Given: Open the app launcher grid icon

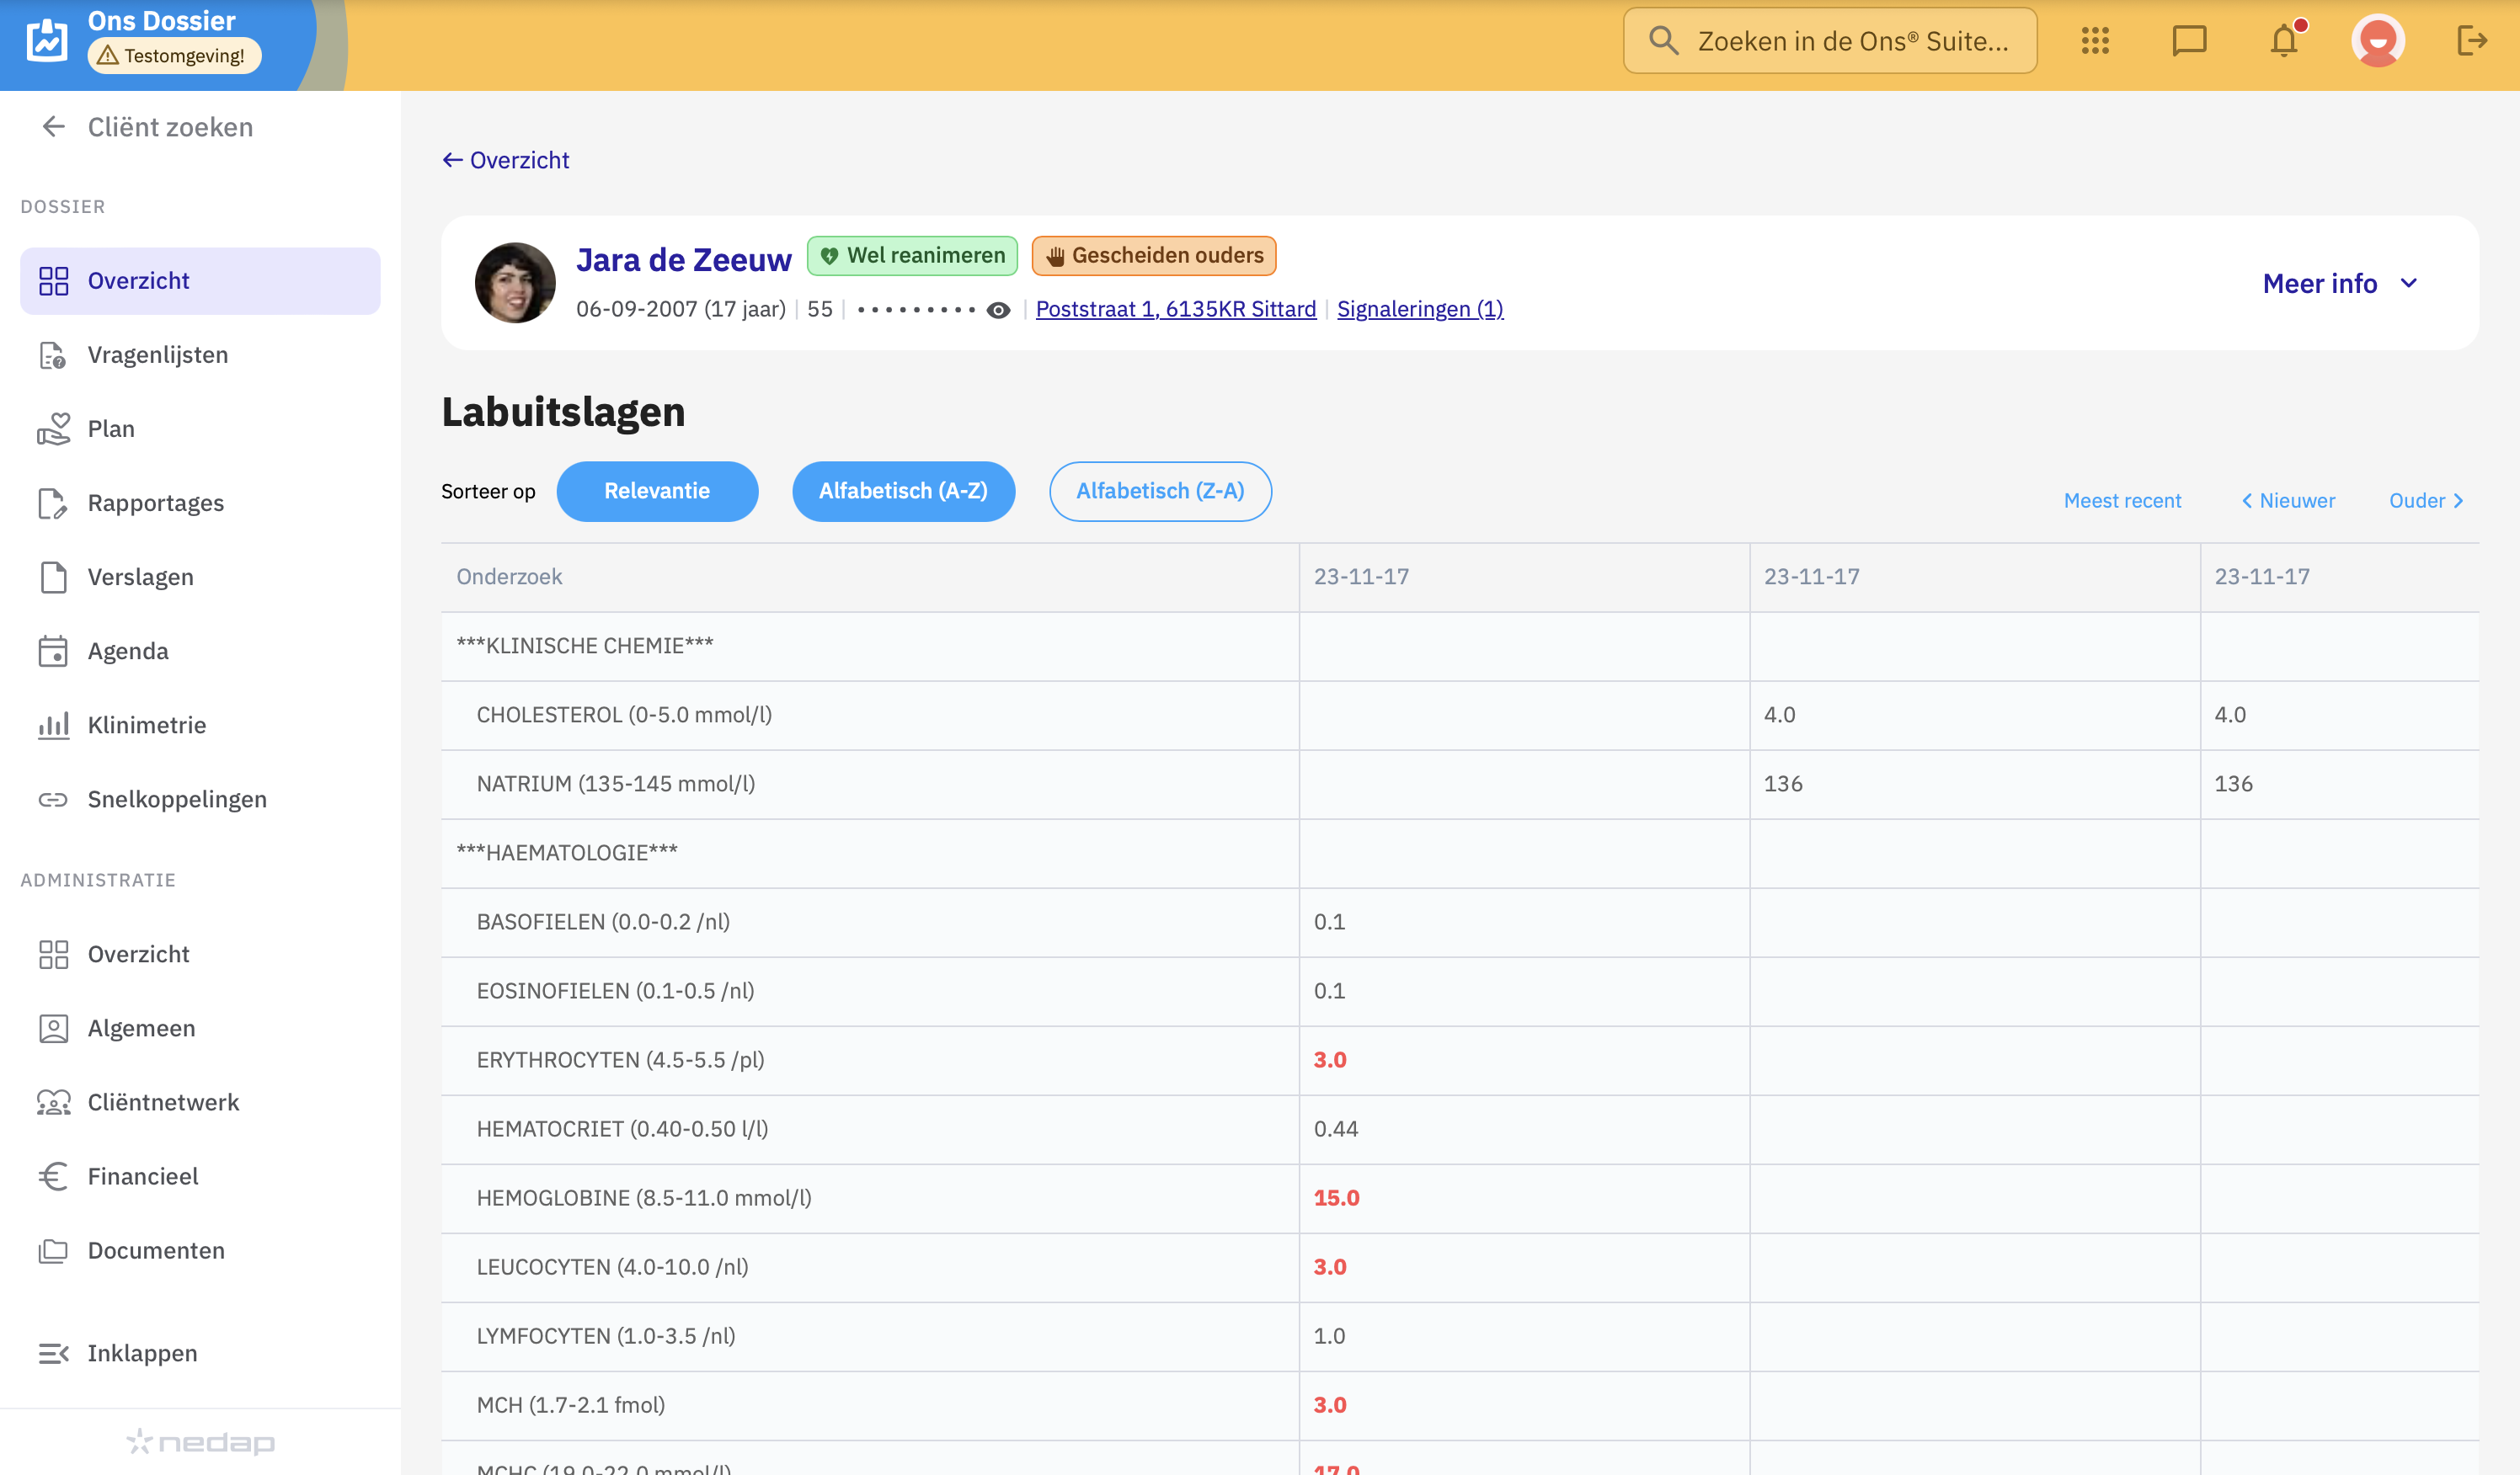Looking at the screenshot, I should coord(2095,41).
